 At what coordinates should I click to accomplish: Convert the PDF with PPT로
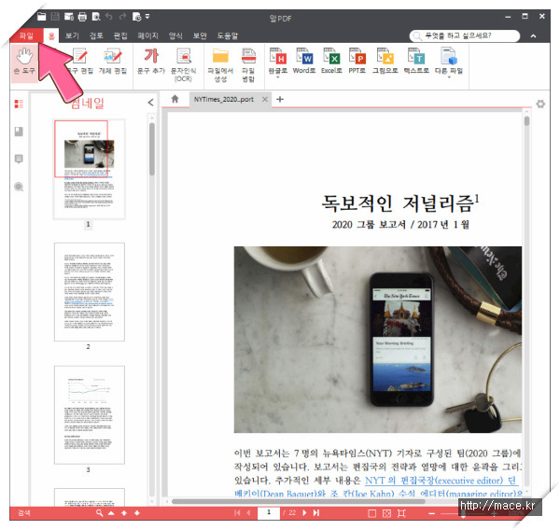357,61
